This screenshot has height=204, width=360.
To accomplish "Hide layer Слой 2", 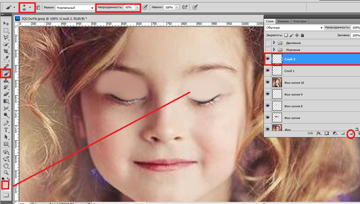I will (x=268, y=59).
